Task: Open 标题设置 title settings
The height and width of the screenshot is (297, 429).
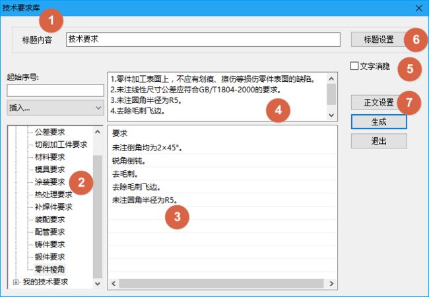Action: click(379, 40)
